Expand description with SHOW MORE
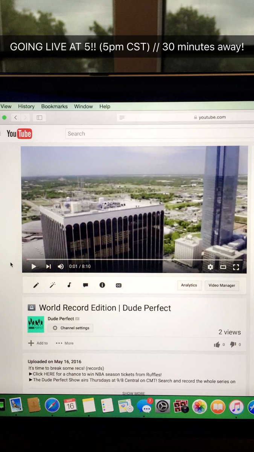The image size is (254, 452). click(134, 393)
